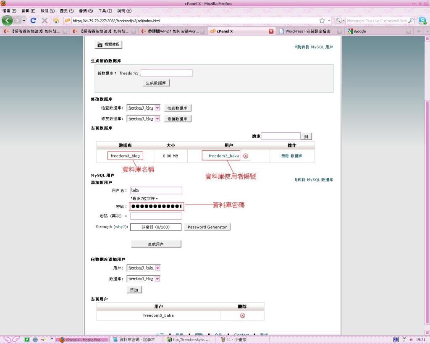Open the eBay quick launch shortcut
The height and width of the screenshot is (344, 430).
click(x=43, y=340)
